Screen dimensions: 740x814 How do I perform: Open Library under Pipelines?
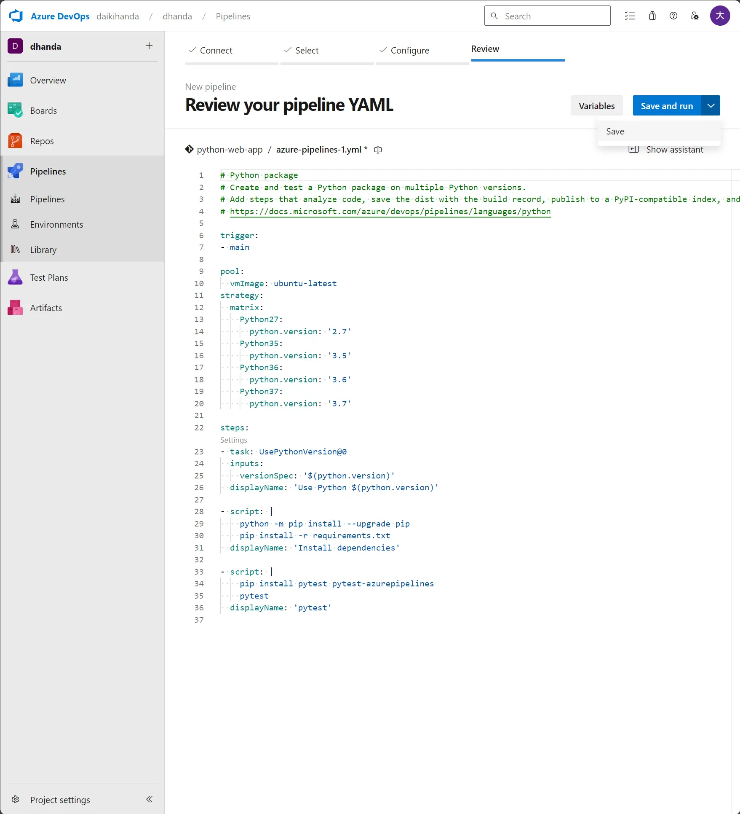point(83,250)
